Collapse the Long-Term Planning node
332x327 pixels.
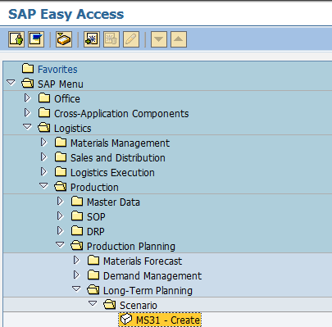point(76,288)
